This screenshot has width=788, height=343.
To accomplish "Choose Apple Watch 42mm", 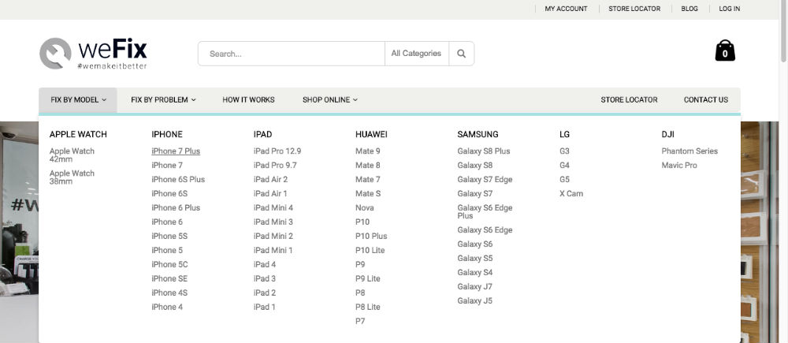I will pos(72,155).
